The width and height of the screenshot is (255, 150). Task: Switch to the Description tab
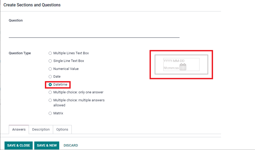click(x=41, y=130)
